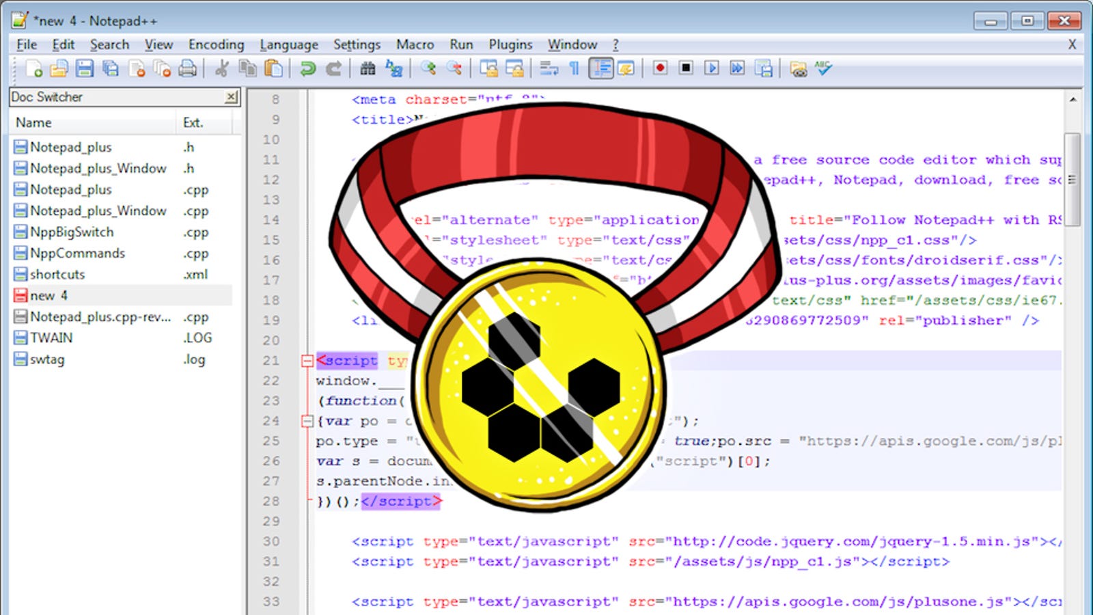The height and width of the screenshot is (615, 1093).
Task: Toggle synchronized horizontal scrolling
Action: pyautogui.click(x=514, y=68)
